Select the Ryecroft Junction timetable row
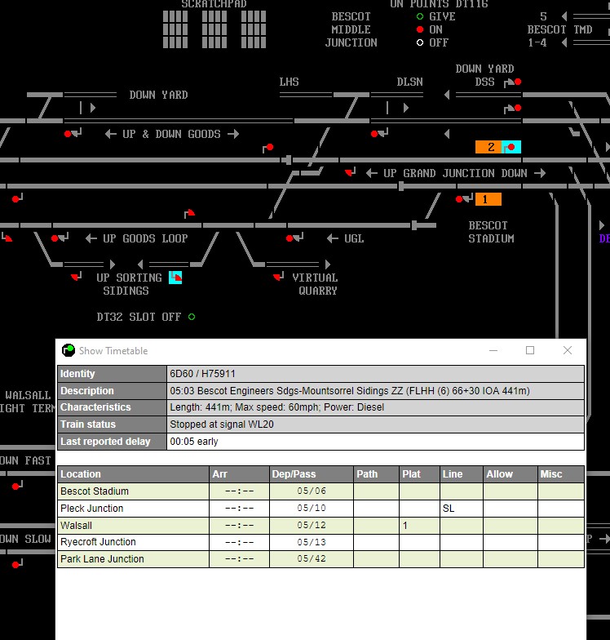 (321, 542)
